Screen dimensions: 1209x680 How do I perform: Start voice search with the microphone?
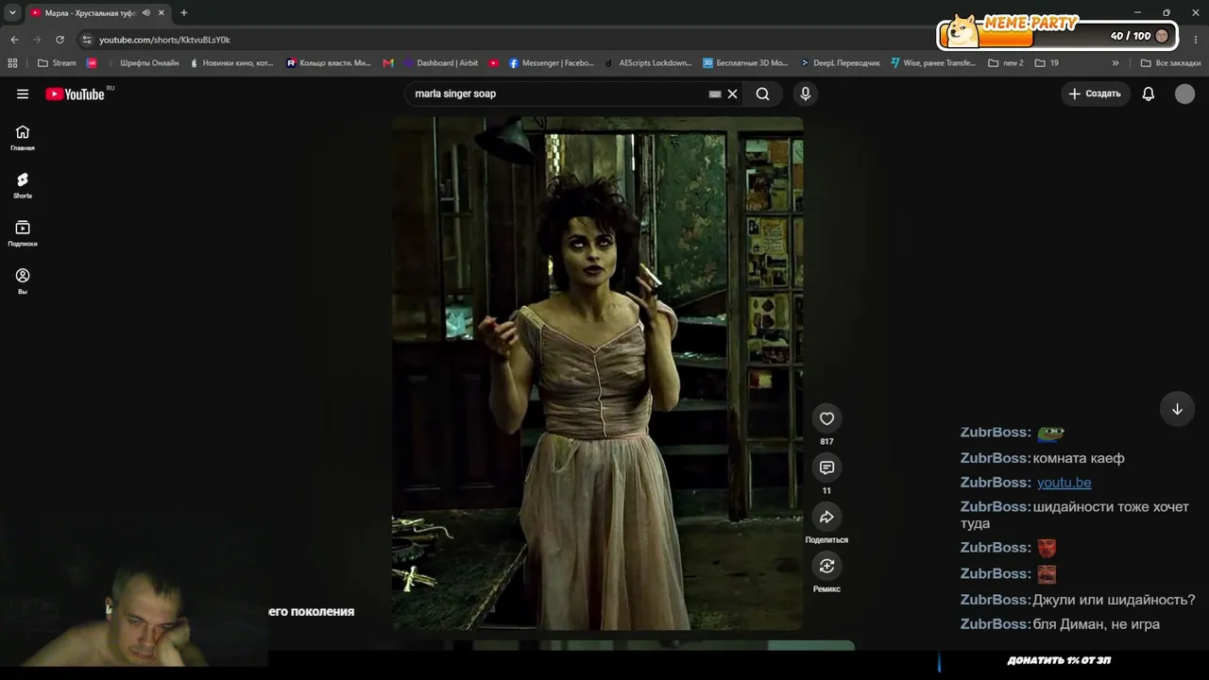[x=805, y=93]
